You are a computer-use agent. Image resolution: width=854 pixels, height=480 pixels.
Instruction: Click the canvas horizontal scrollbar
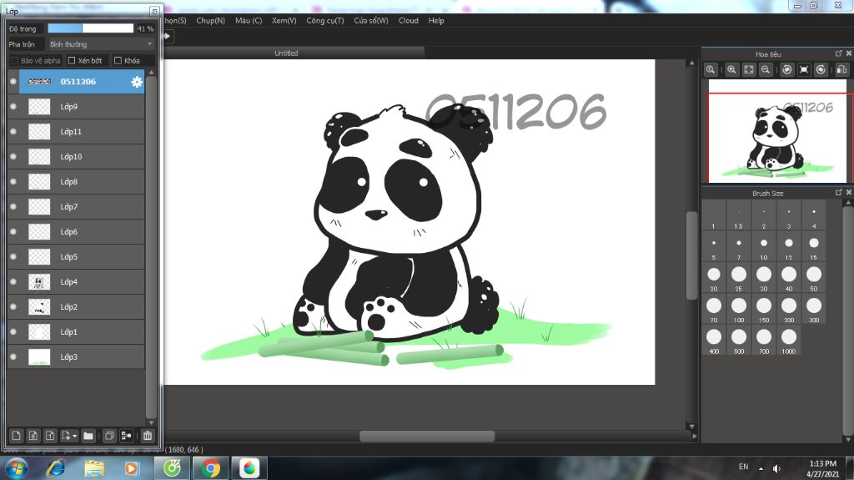pos(427,437)
